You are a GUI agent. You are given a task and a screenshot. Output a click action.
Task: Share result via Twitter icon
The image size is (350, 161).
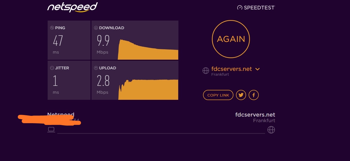[x=241, y=95]
